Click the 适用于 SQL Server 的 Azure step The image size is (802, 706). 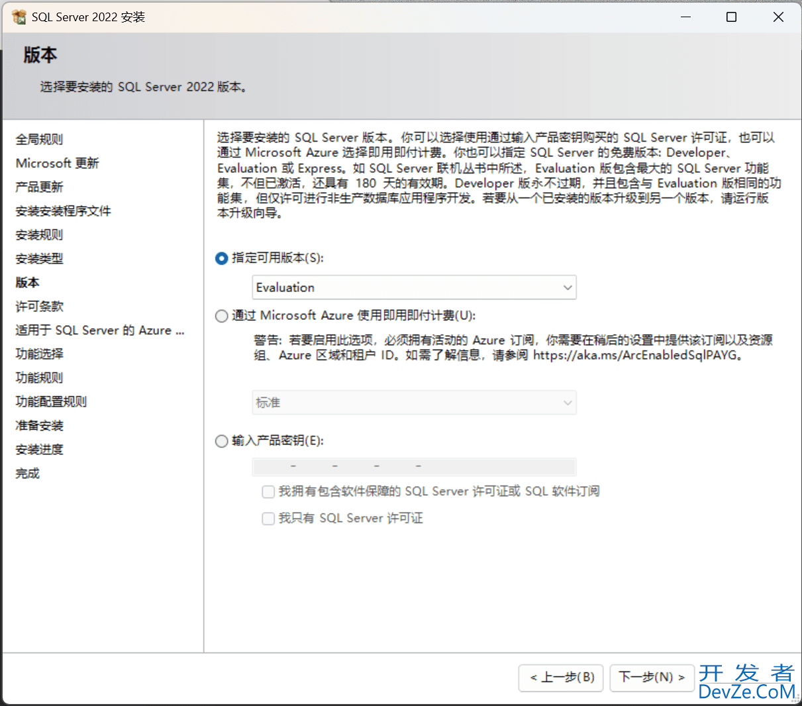[x=100, y=330]
